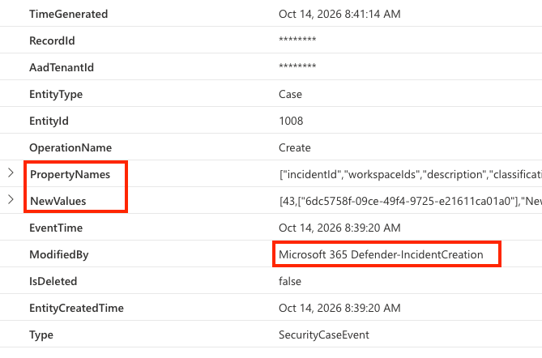Viewport: 542px width, 358px height.
Task: Click the OperationName value Create
Action: tap(295, 148)
